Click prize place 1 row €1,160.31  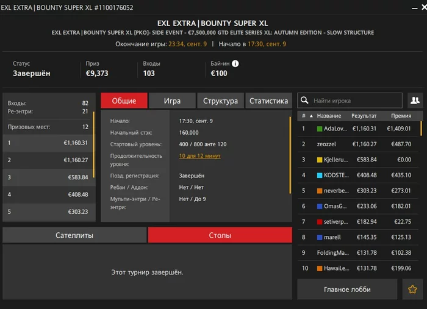point(49,143)
